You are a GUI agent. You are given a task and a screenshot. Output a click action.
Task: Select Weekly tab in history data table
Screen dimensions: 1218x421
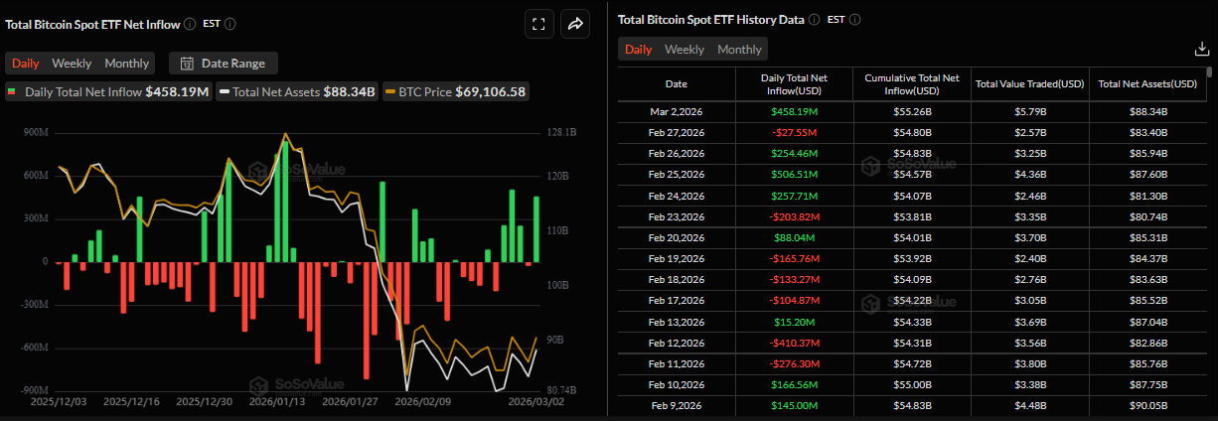(685, 50)
